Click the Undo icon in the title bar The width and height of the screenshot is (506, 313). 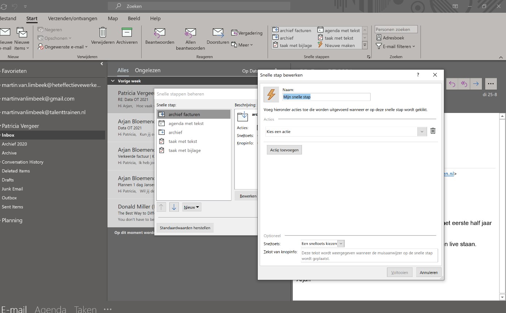15,6
